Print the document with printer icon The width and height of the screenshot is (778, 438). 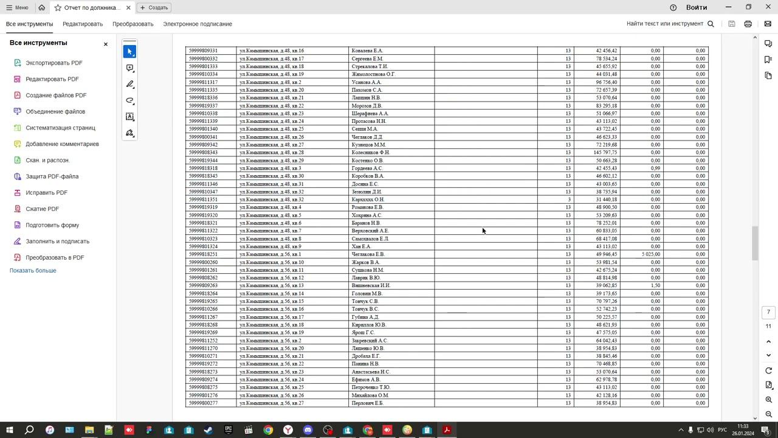(x=748, y=24)
